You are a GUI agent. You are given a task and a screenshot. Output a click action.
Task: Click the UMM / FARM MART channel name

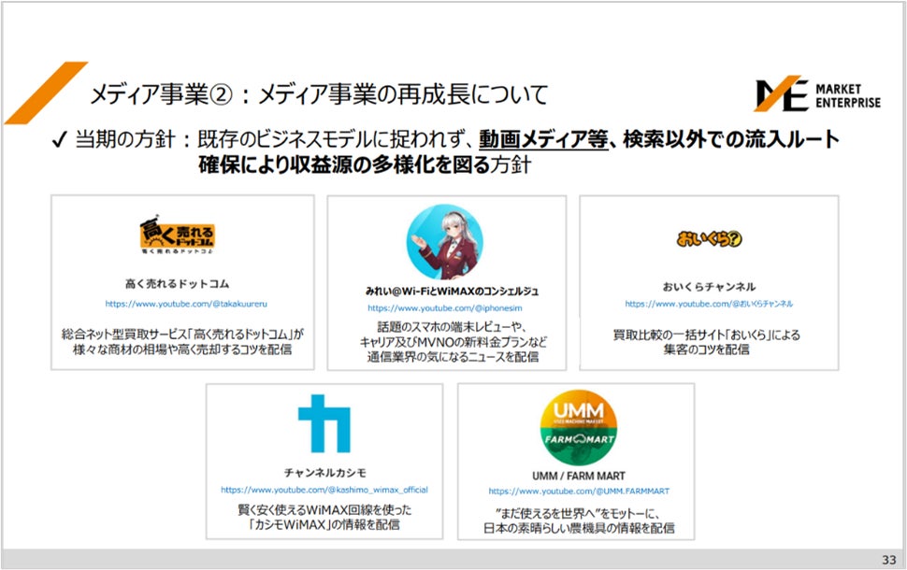[x=579, y=476]
